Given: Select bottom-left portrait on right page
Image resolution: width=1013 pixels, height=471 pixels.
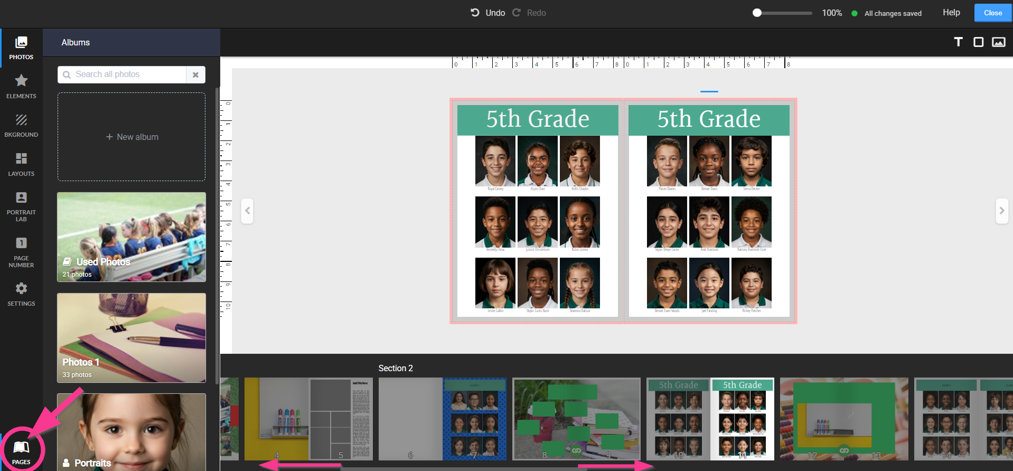Looking at the screenshot, I should tap(667, 283).
